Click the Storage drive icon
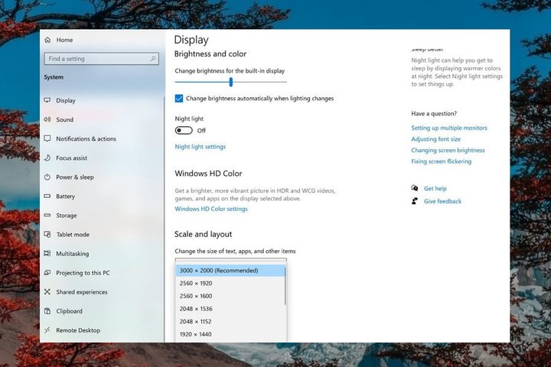Screen dimensions: 551x367 47,216
